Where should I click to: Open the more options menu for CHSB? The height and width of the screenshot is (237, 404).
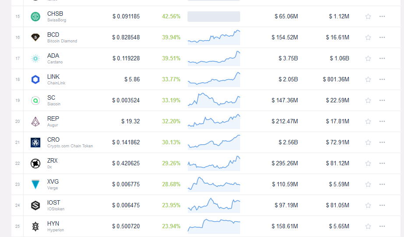(382, 17)
